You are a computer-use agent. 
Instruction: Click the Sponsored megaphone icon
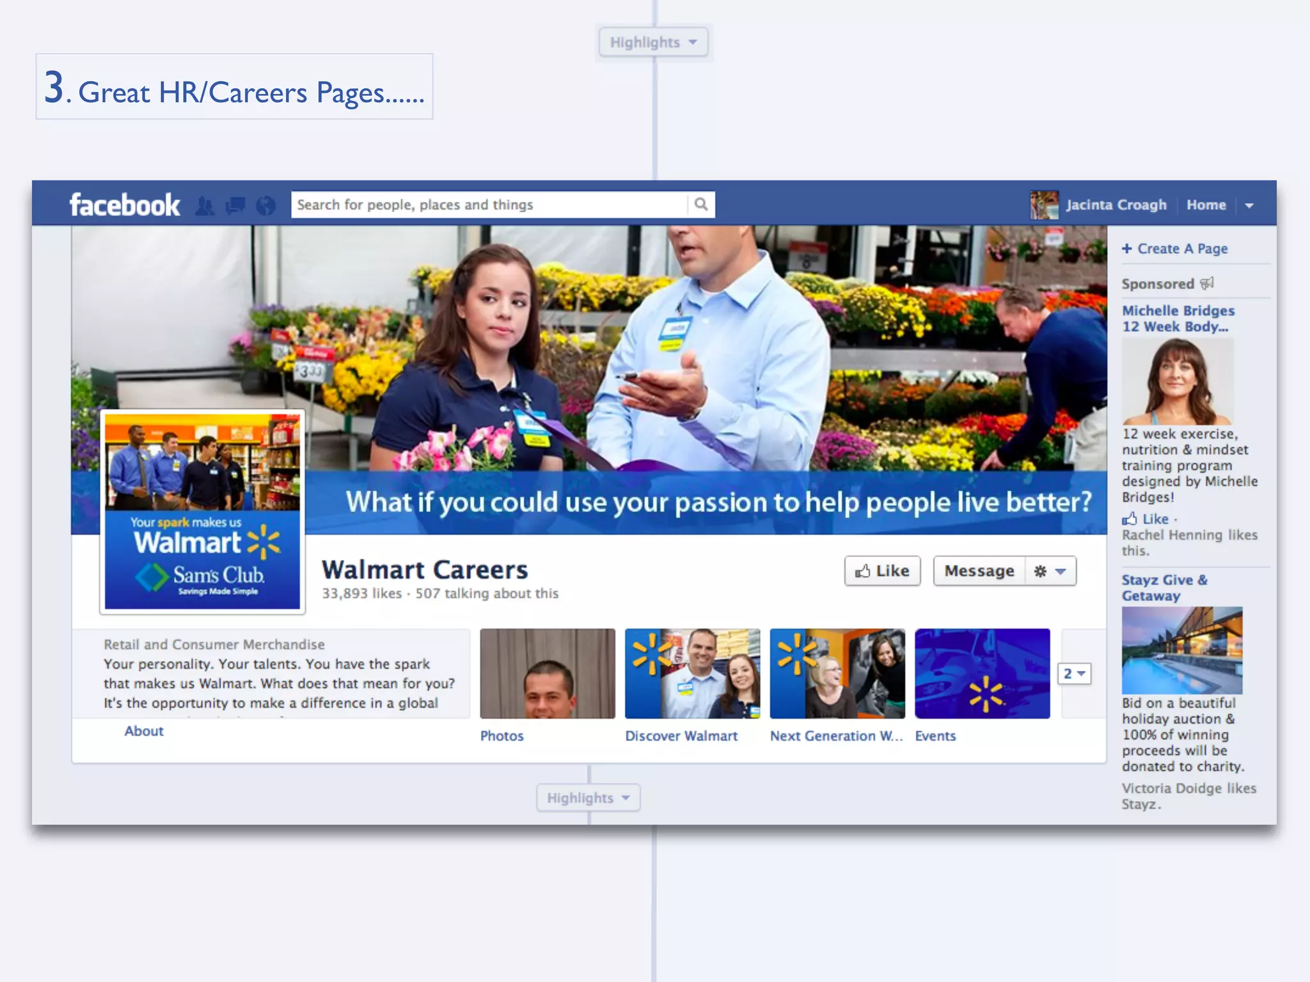click(1207, 283)
